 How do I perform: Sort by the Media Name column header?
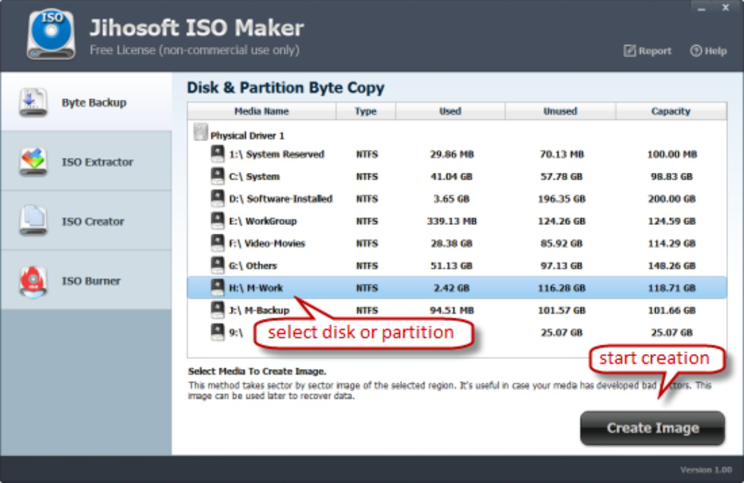[x=261, y=111]
